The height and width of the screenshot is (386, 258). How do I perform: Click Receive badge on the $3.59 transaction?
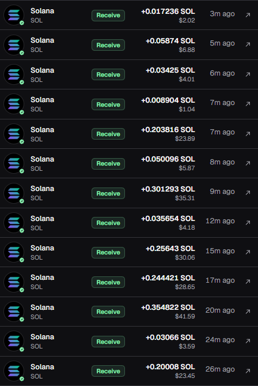pos(108,342)
